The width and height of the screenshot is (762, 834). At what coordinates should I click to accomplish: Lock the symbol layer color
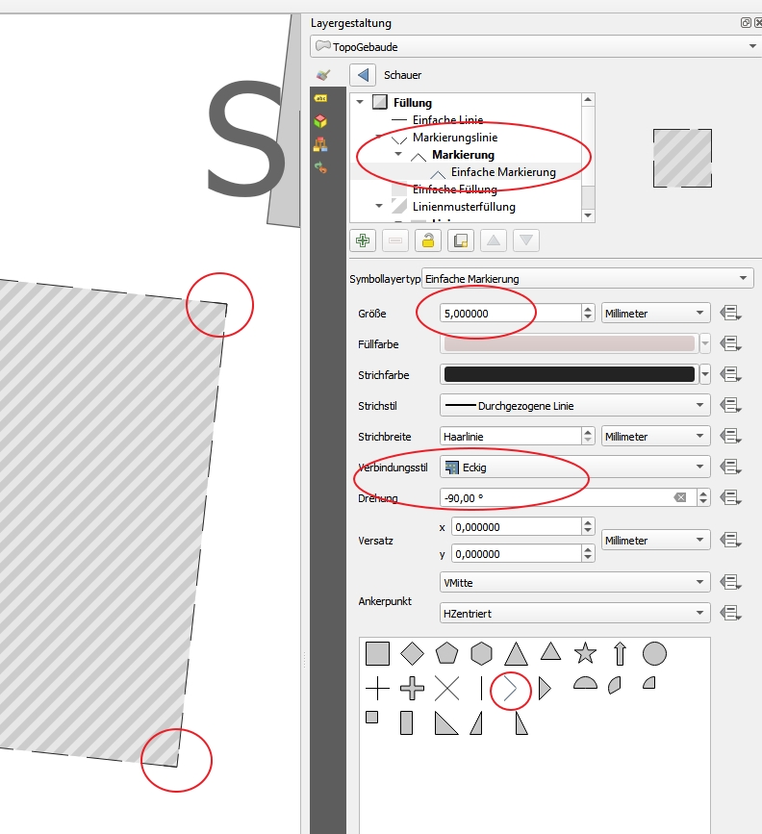coord(428,240)
